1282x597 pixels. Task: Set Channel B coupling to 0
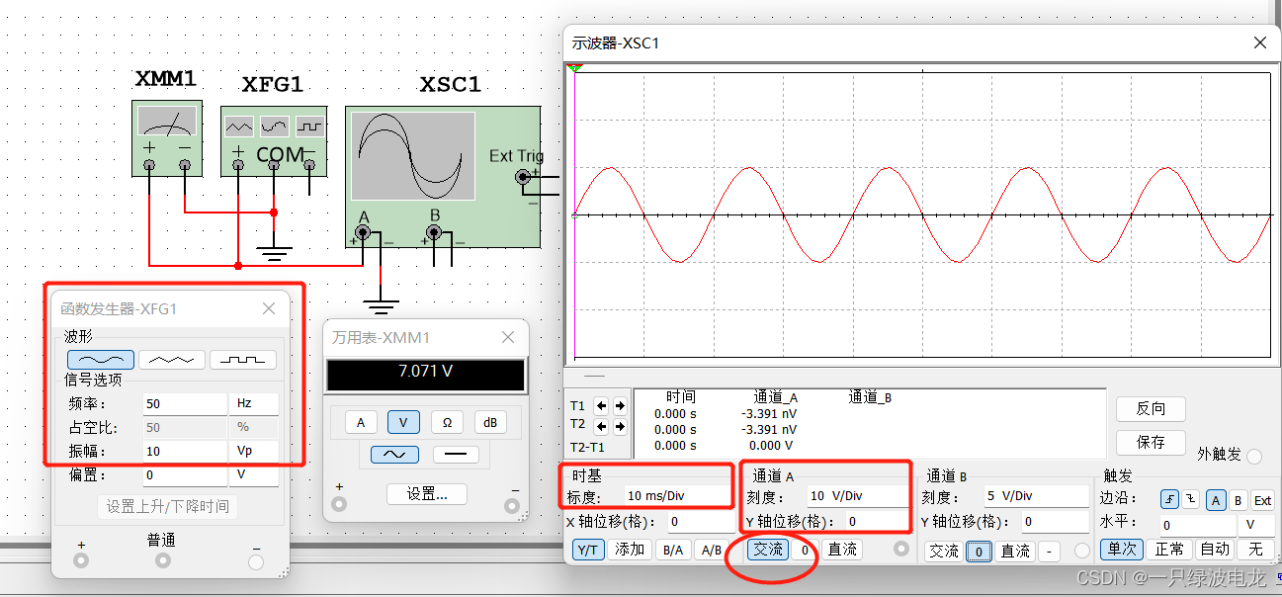(x=979, y=551)
